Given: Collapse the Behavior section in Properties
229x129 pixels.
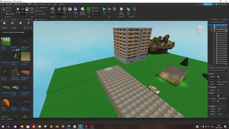Looking at the screenshot, I should coord(209,87).
